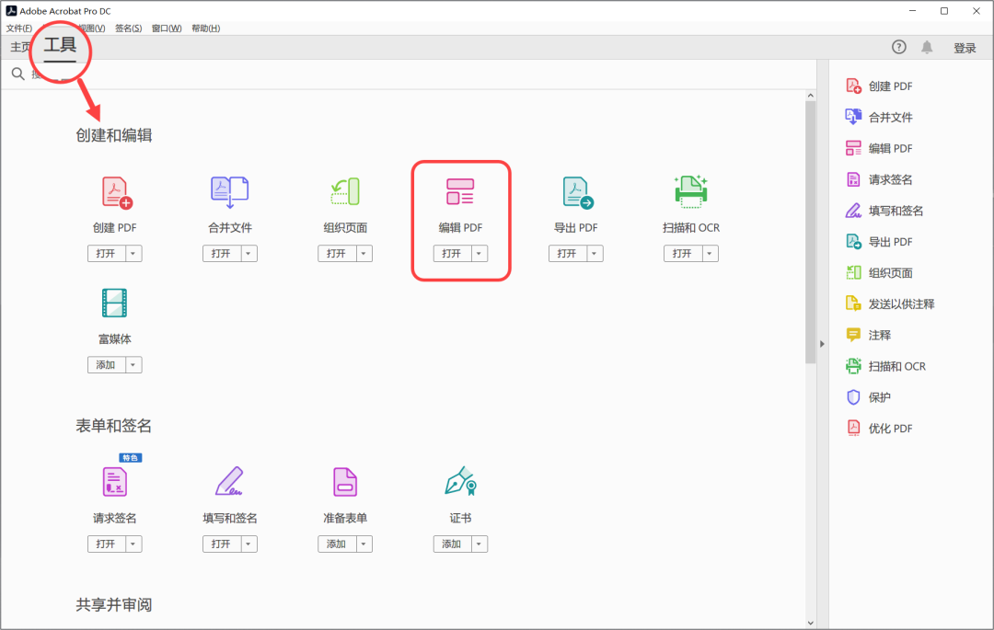The width and height of the screenshot is (994, 630).
Task: Click the 注释 comment icon in sidebar
Action: coord(854,334)
